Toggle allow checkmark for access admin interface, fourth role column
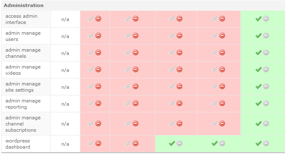Screen dimensions: 288x154 215,19
